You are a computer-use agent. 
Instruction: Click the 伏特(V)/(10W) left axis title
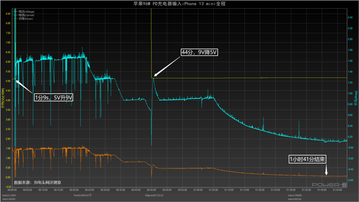[3, 98]
